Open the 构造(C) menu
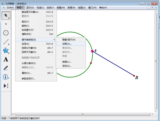 tap(40, 8)
